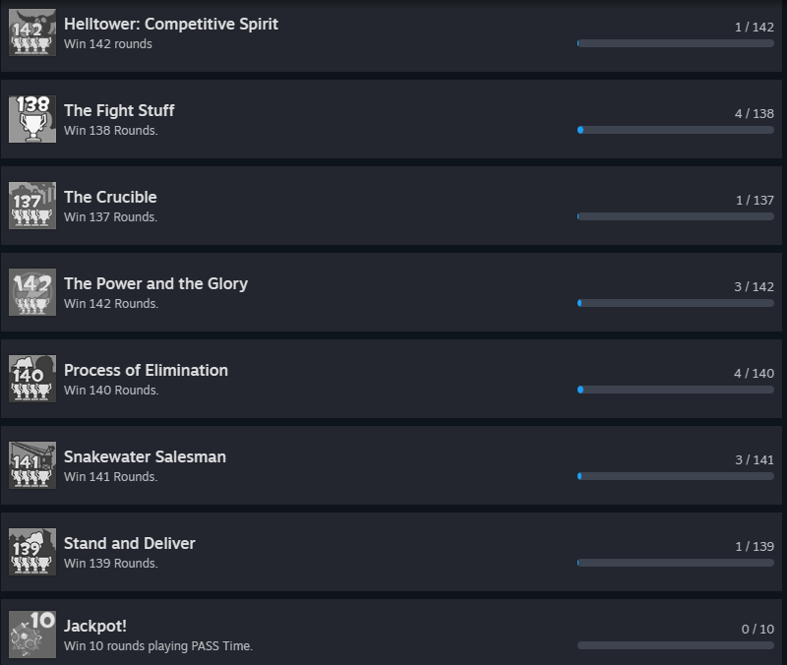
Task: Click the 3 / 141 progress counter
Action: pos(755,459)
